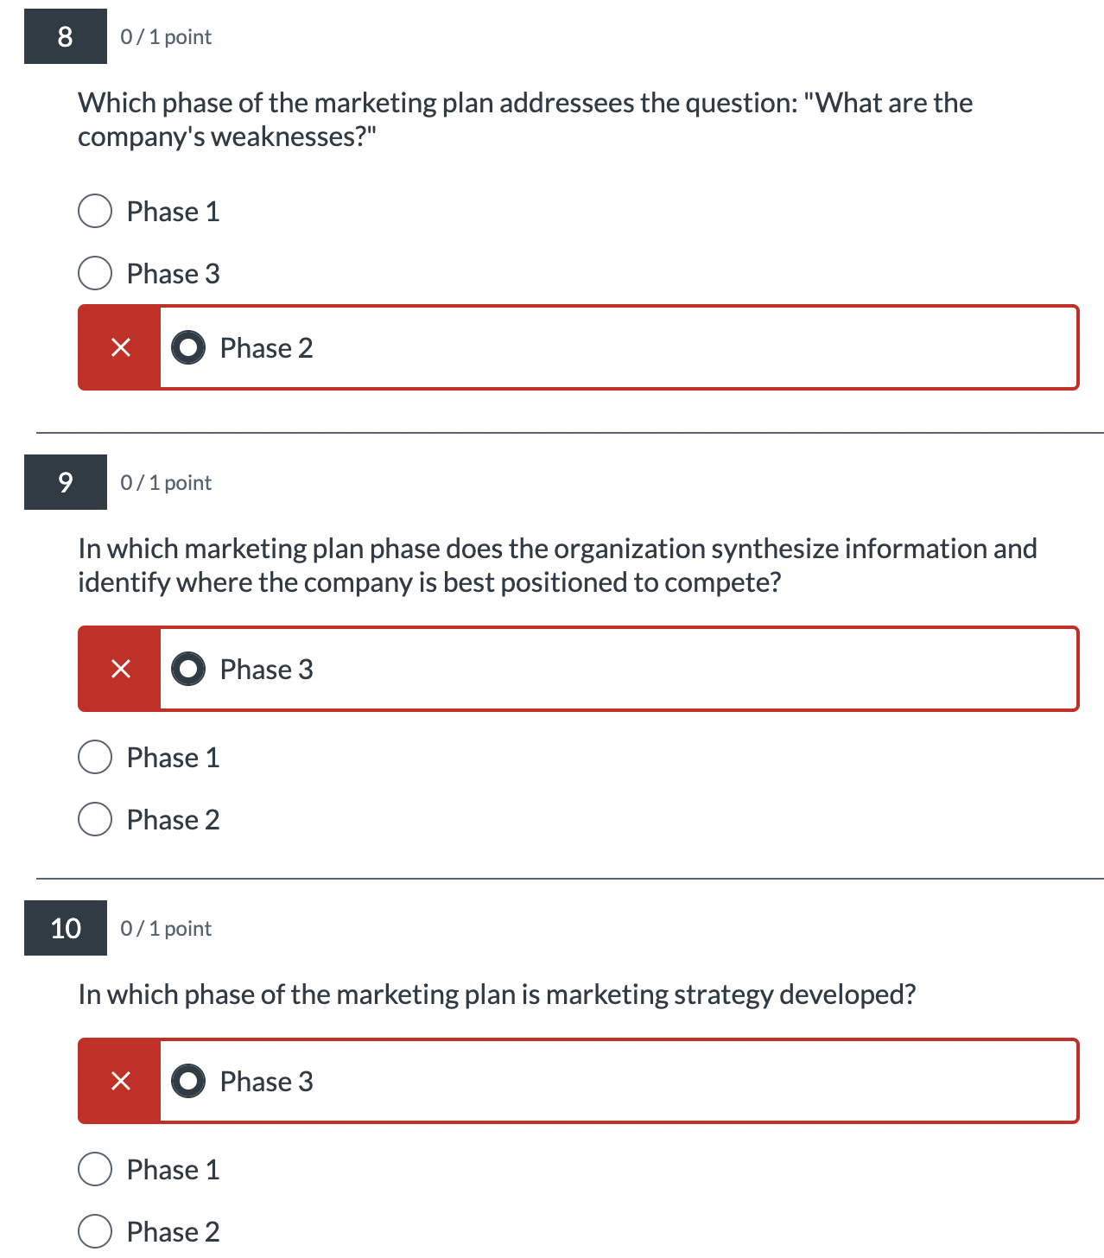Click the 0 / 1 point label on question 8
Screen dimensions: 1104x1258
click(x=165, y=36)
